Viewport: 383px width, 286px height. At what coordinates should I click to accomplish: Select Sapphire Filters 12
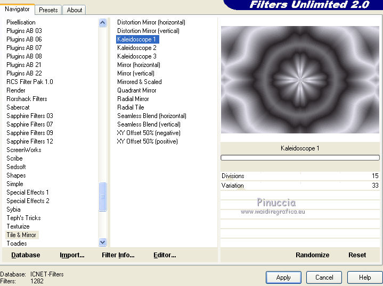coord(30,141)
